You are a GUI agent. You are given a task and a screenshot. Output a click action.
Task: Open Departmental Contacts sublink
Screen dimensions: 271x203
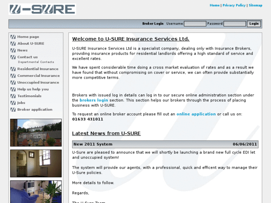pos(36,62)
